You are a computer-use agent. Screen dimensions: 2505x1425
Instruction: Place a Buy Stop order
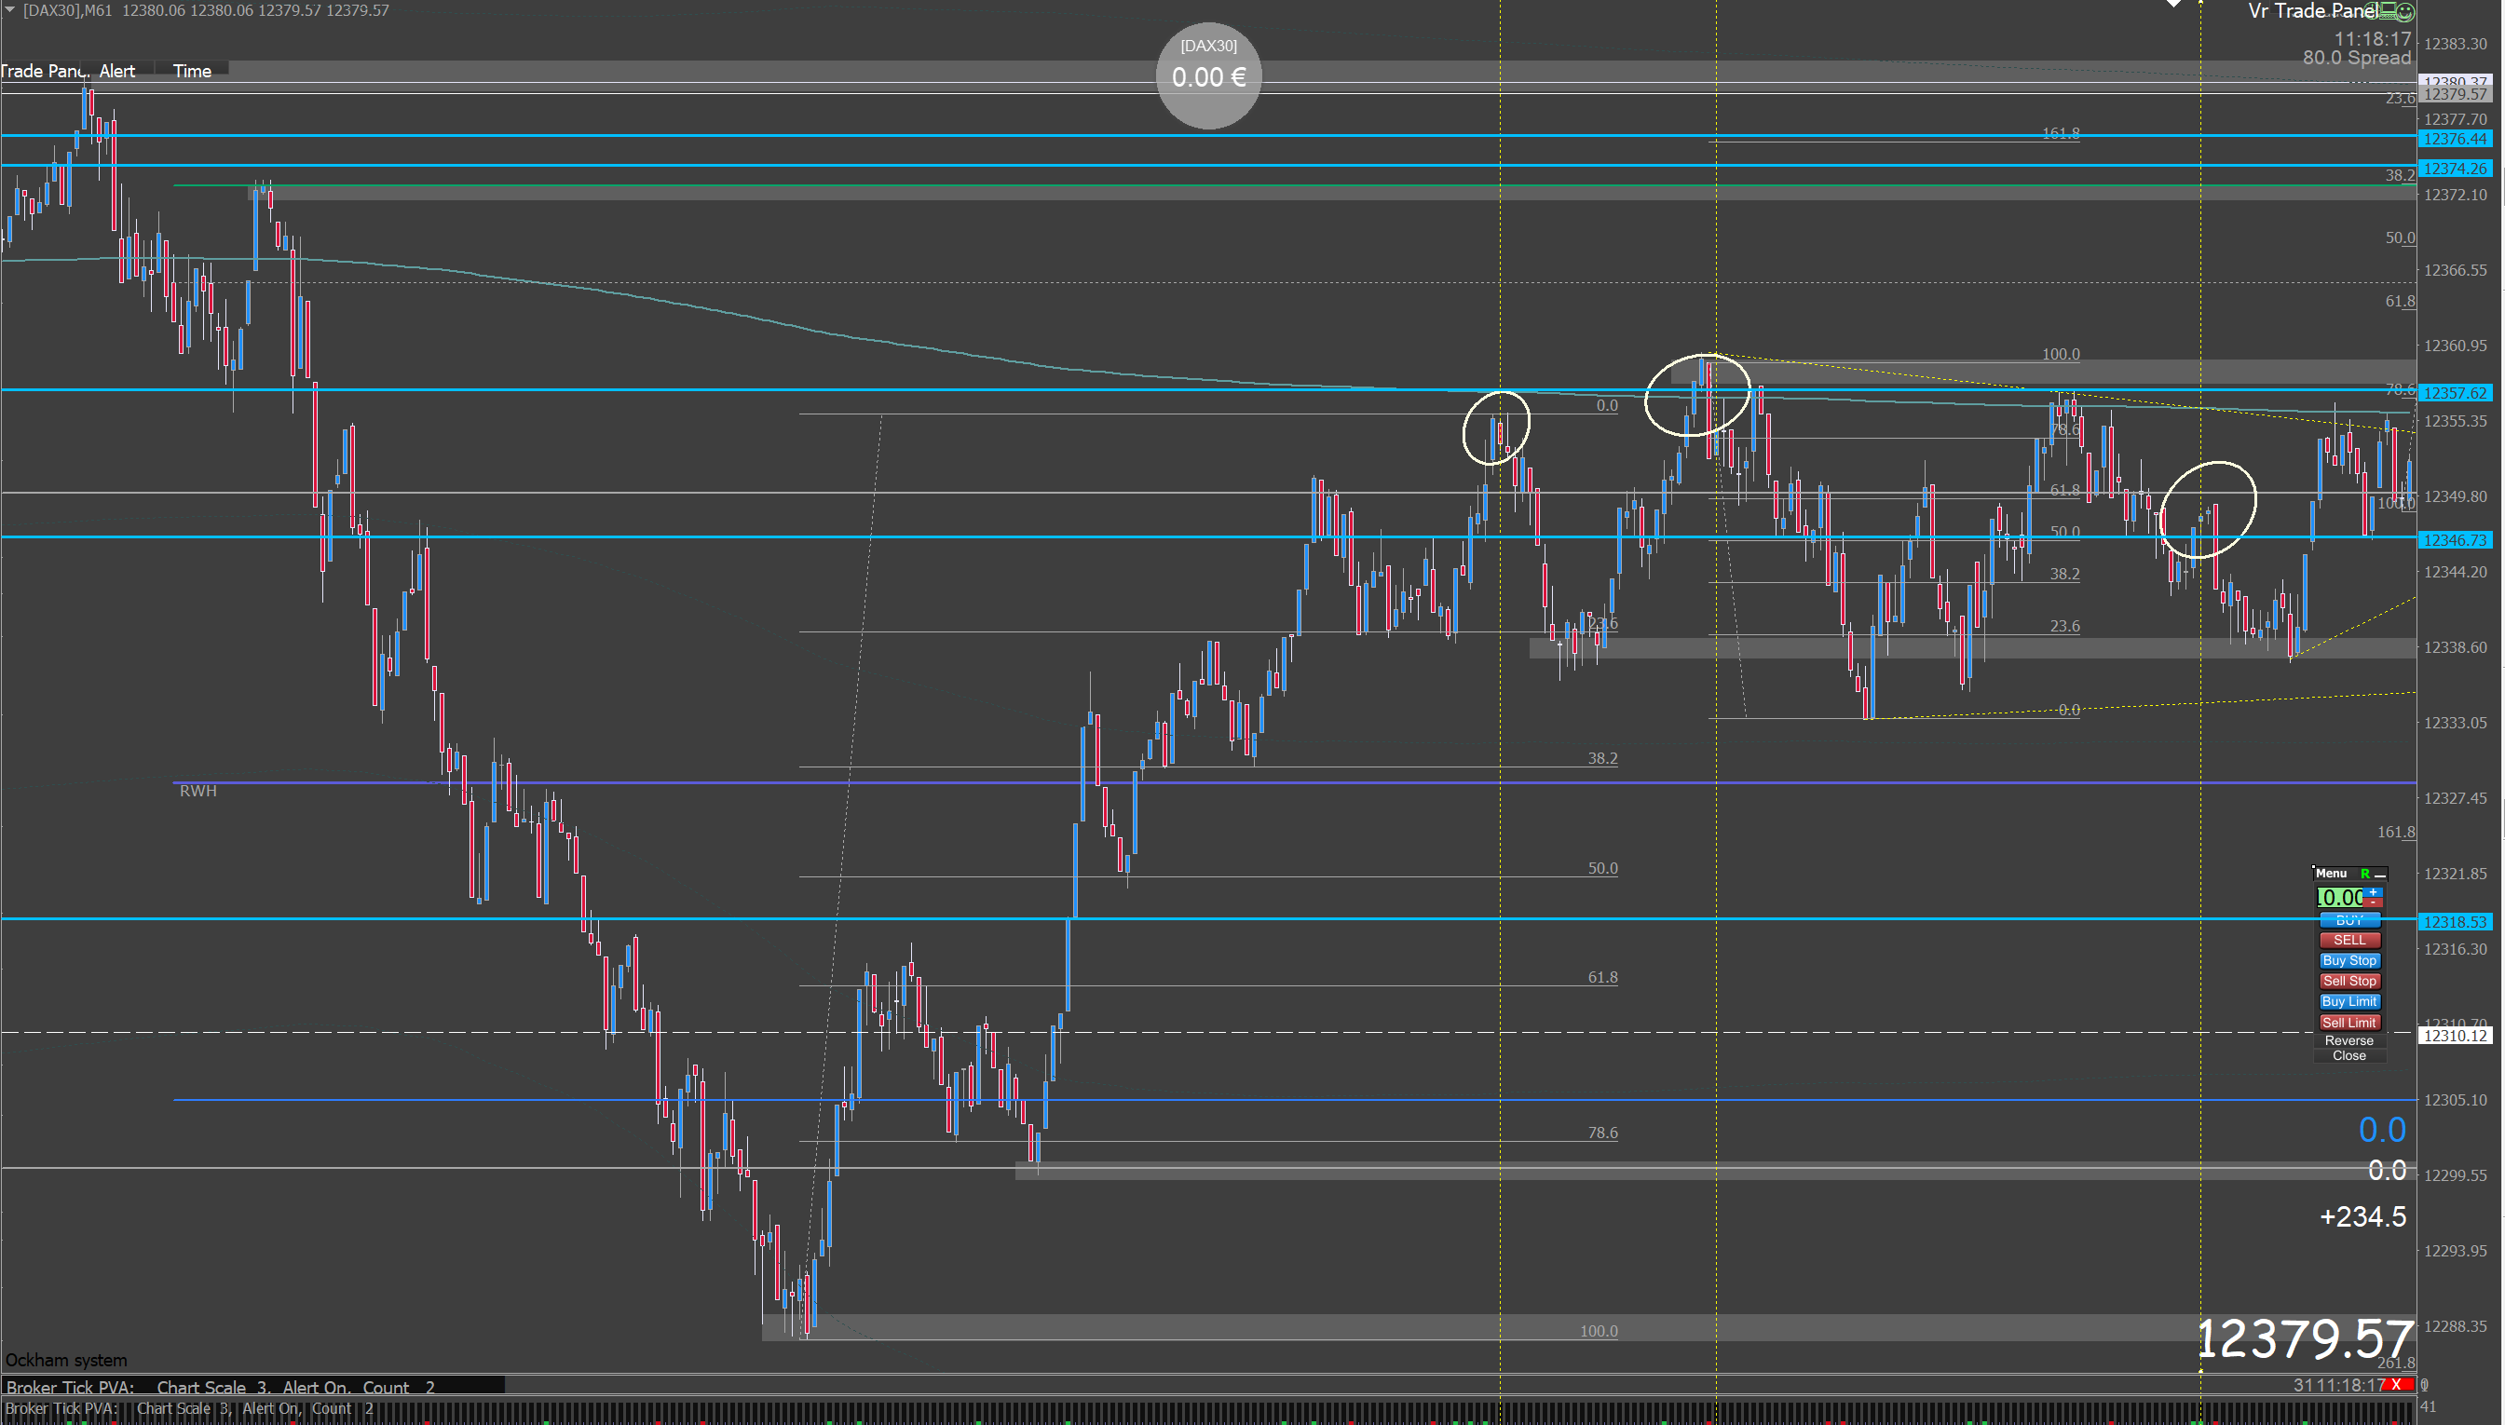coord(2349,961)
